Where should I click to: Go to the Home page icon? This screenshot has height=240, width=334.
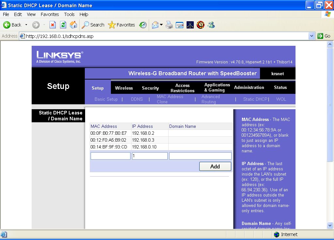point(73,25)
